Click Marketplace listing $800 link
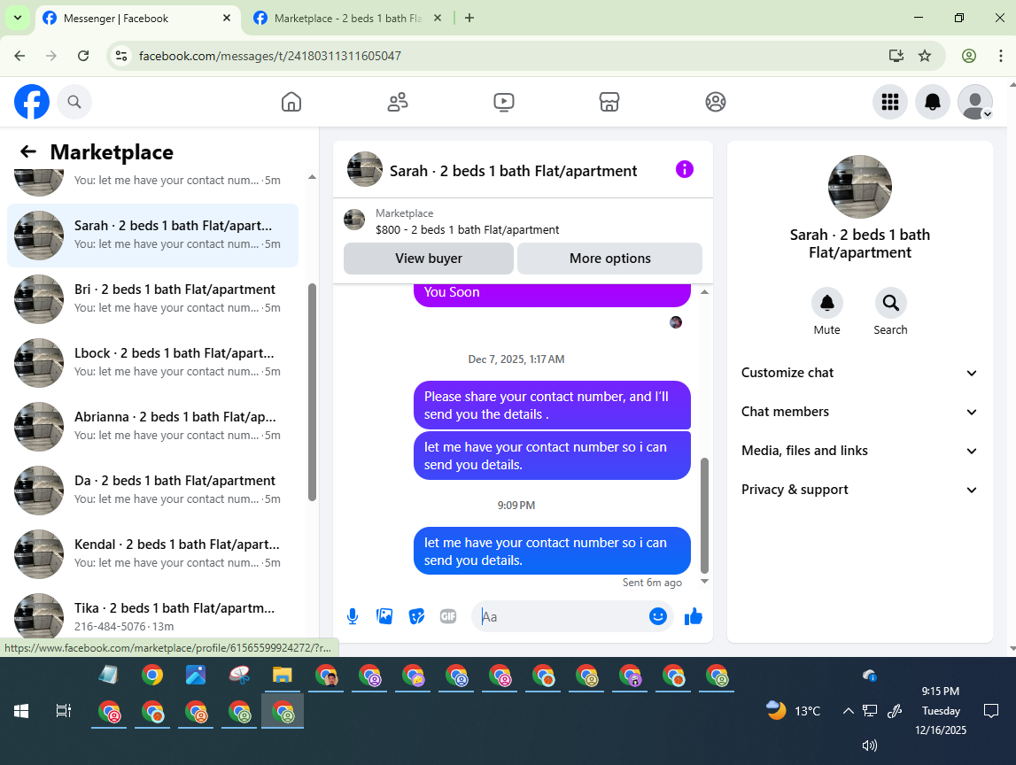This screenshot has height=765, width=1016. pyautogui.click(x=467, y=230)
